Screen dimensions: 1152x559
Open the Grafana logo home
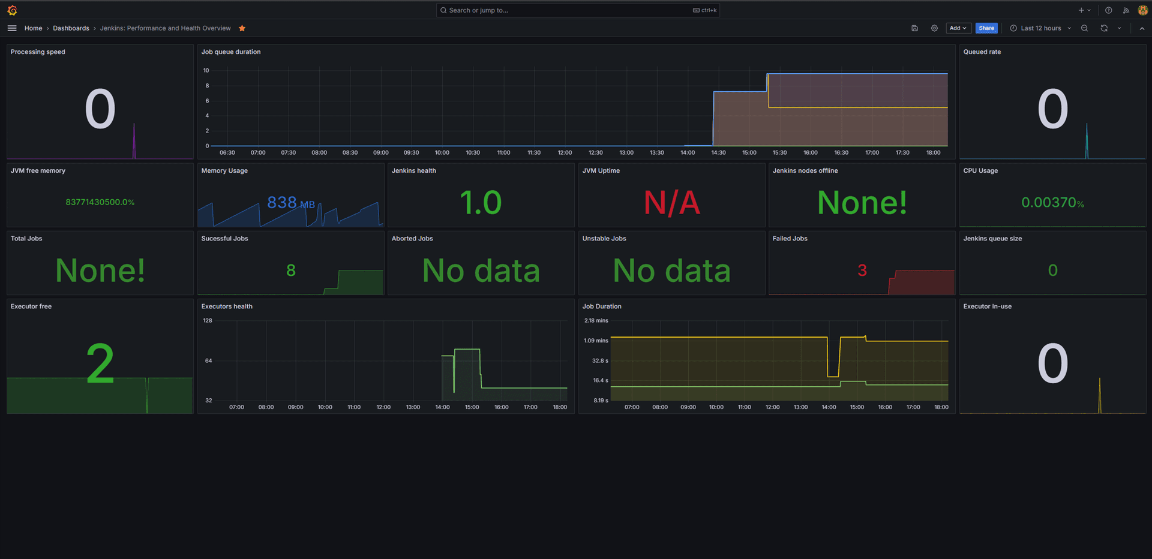[12, 10]
